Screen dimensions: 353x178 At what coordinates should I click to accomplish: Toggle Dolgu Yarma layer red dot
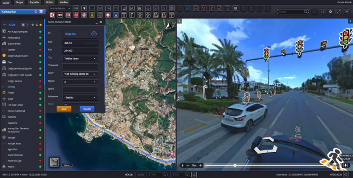coord(40,81)
